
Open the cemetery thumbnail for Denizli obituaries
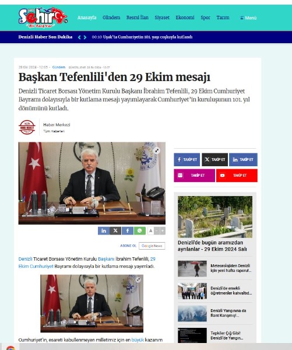[x=215, y=217]
